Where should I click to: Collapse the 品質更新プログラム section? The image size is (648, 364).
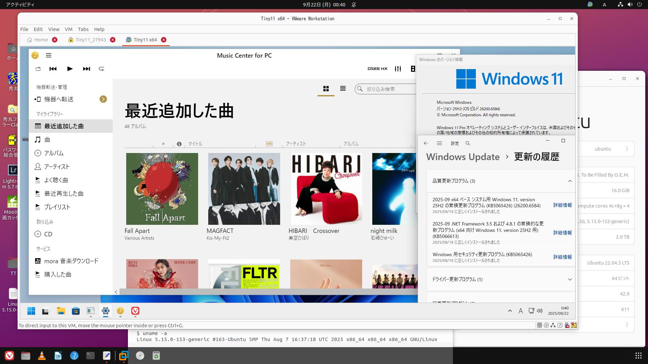pos(570,181)
